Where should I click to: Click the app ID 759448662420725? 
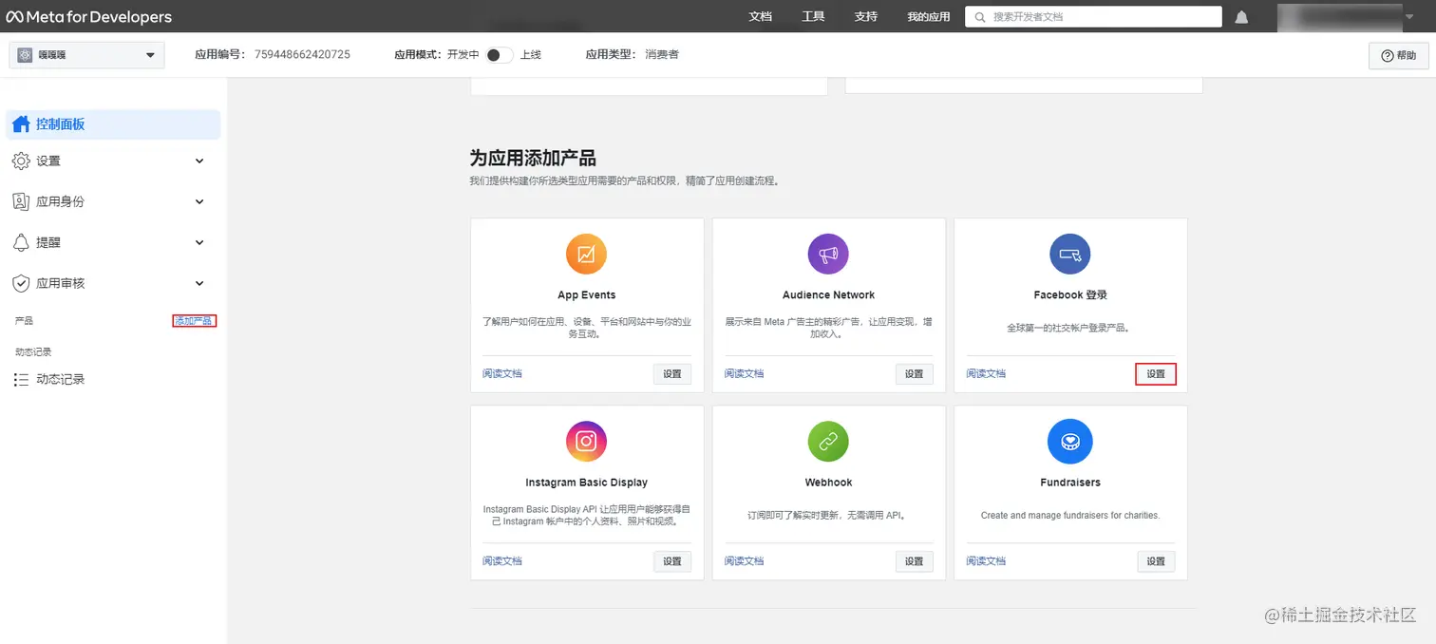[302, 55]
